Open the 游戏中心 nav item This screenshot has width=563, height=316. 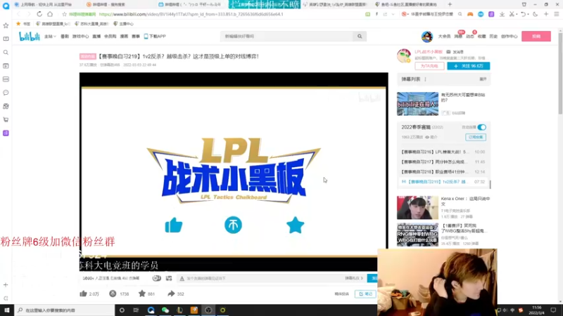[x=80, y=37]
